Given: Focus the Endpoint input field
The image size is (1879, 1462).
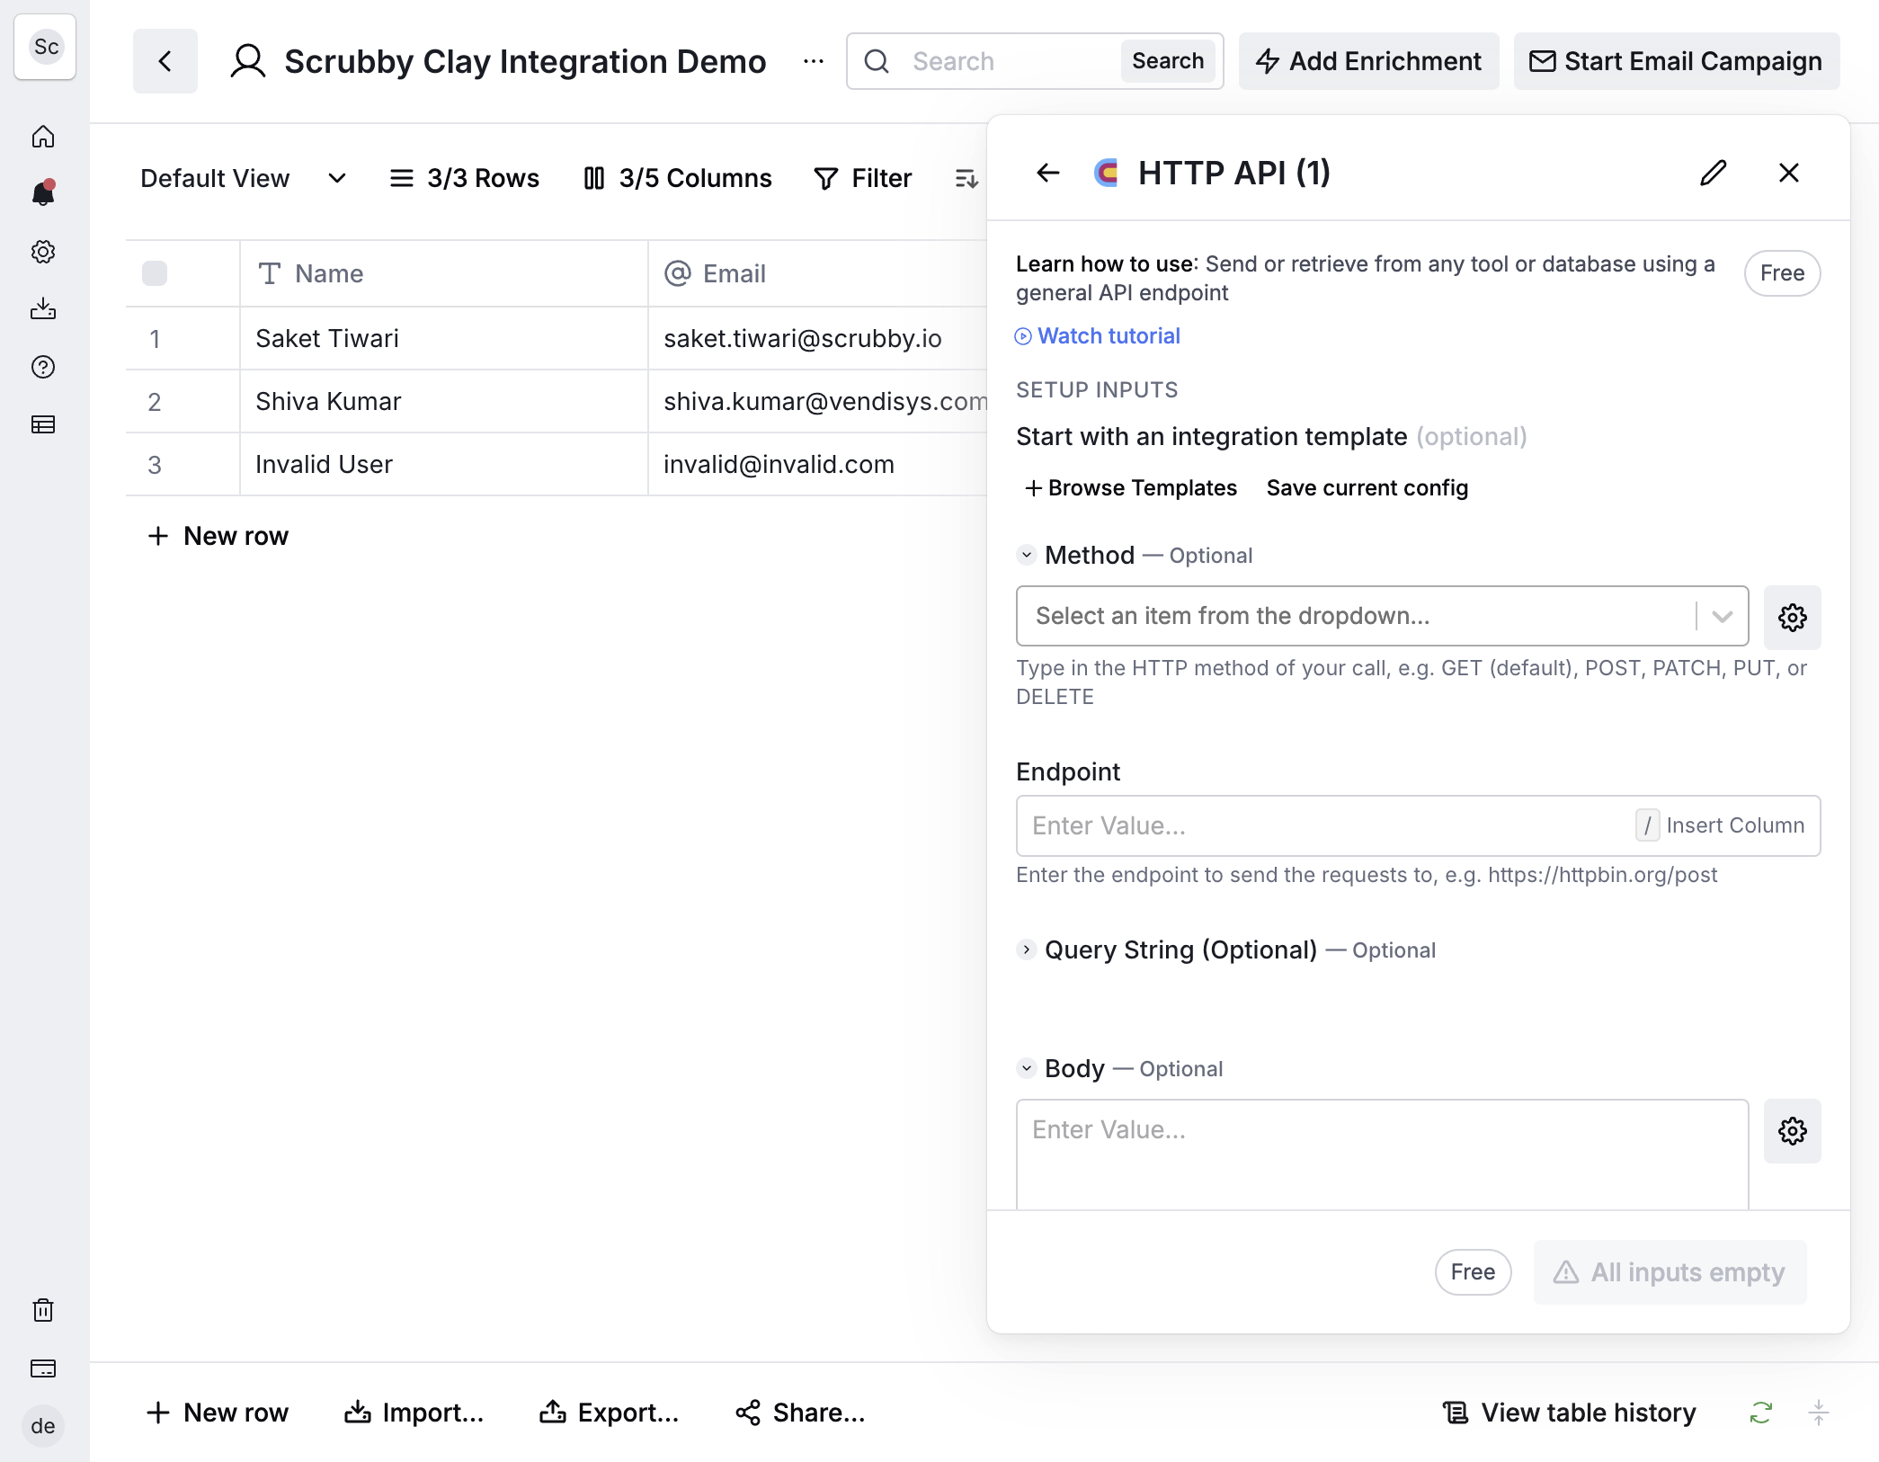Looking at the screenshot, I should pos(1419,825).
